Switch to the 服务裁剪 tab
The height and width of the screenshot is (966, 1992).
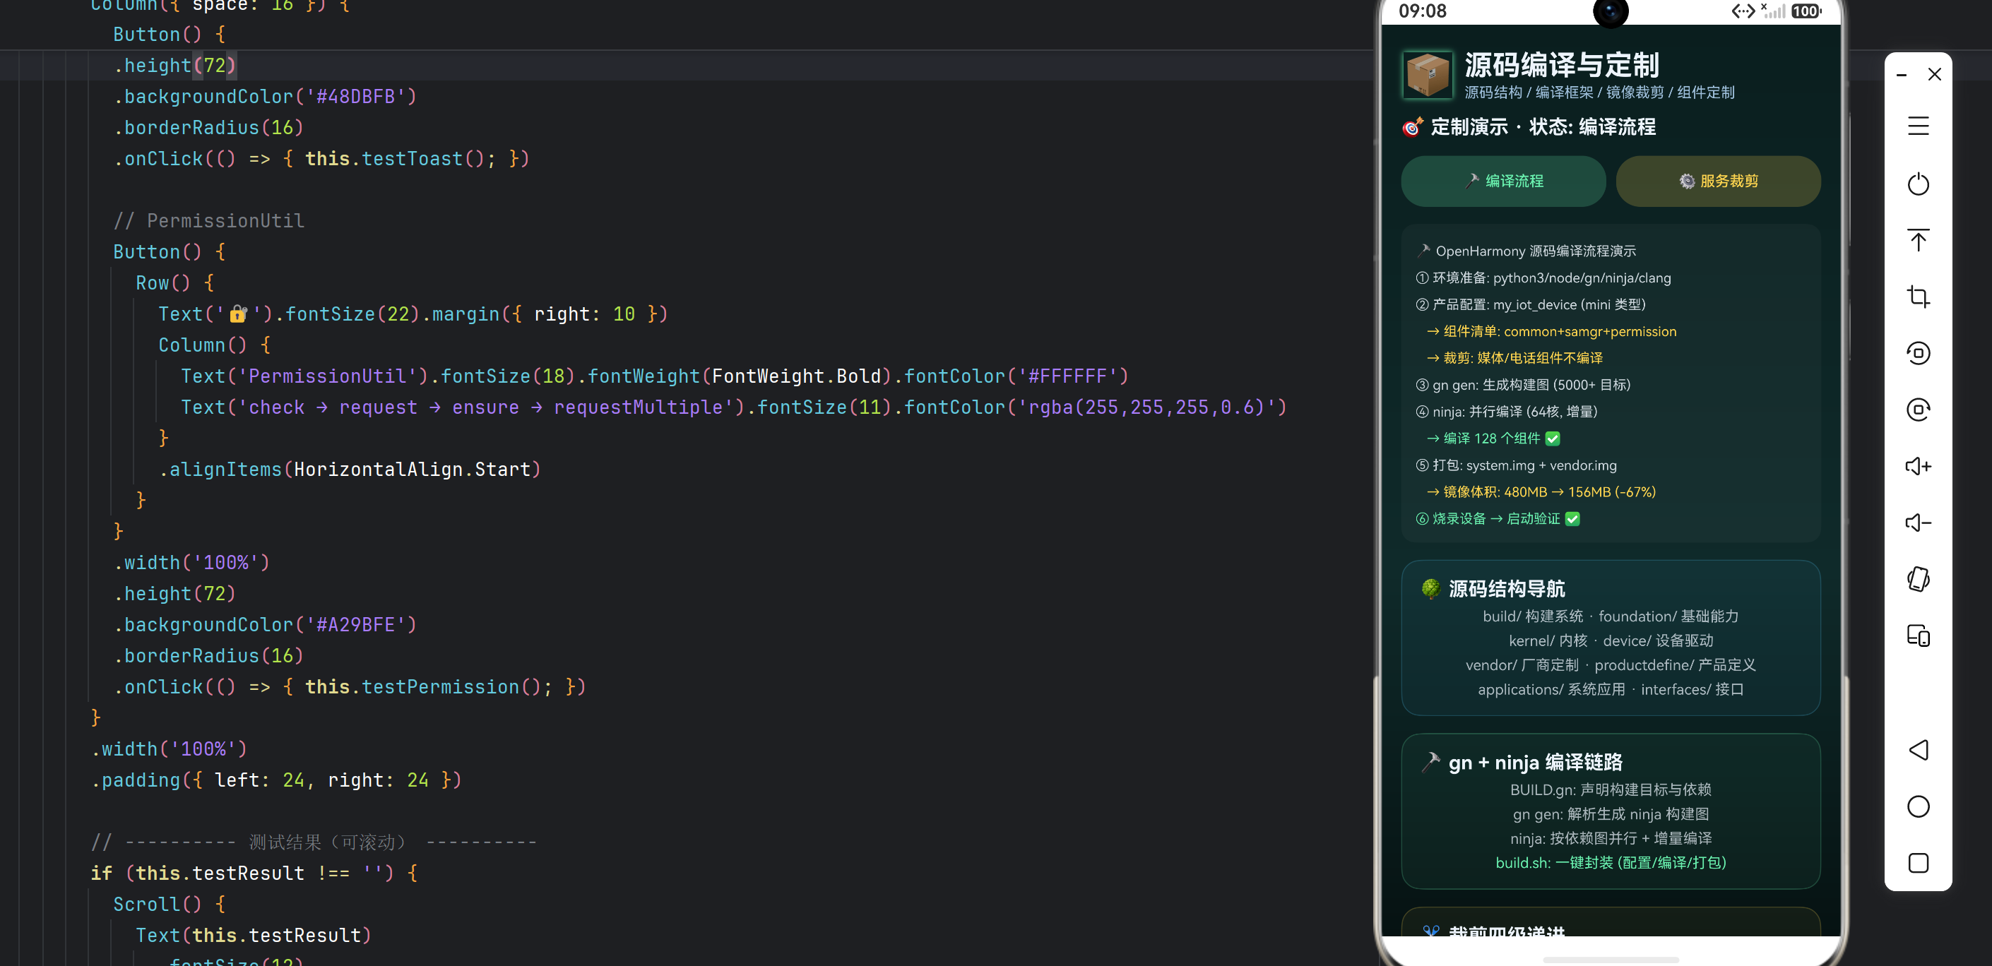[1718, 181]
